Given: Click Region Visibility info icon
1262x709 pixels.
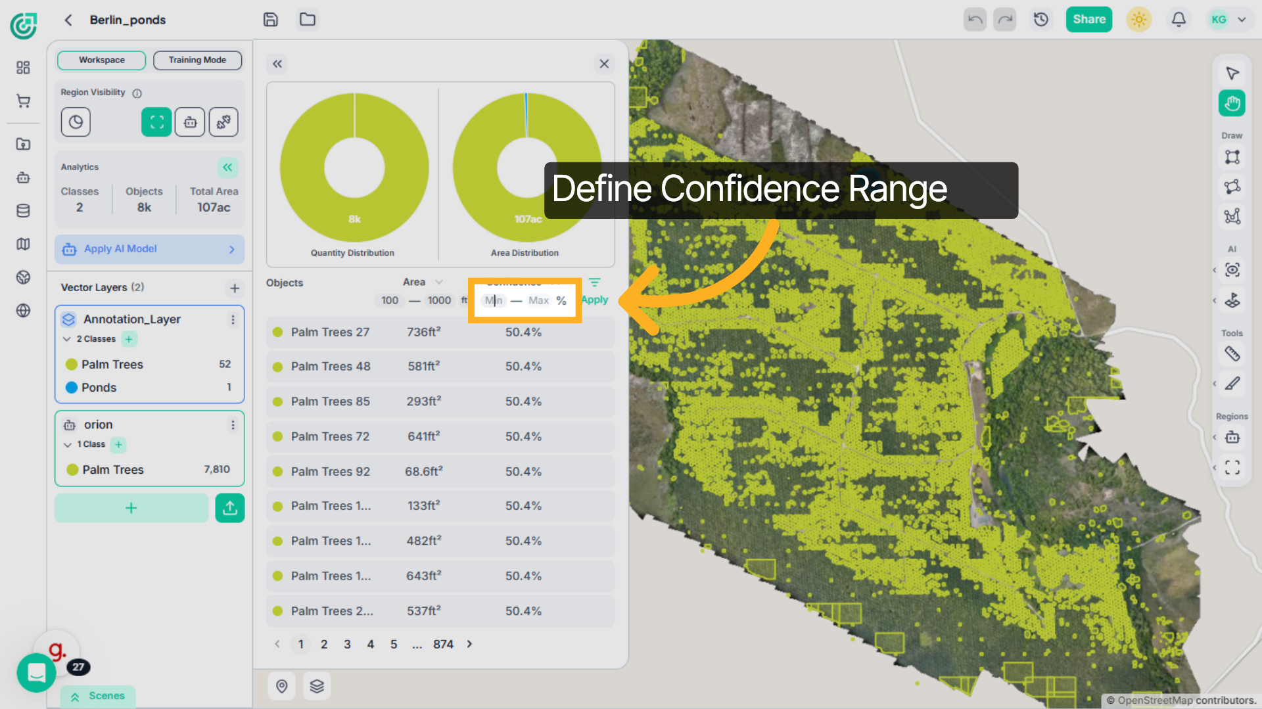Looking at the screenshot, I should point(137,93).
